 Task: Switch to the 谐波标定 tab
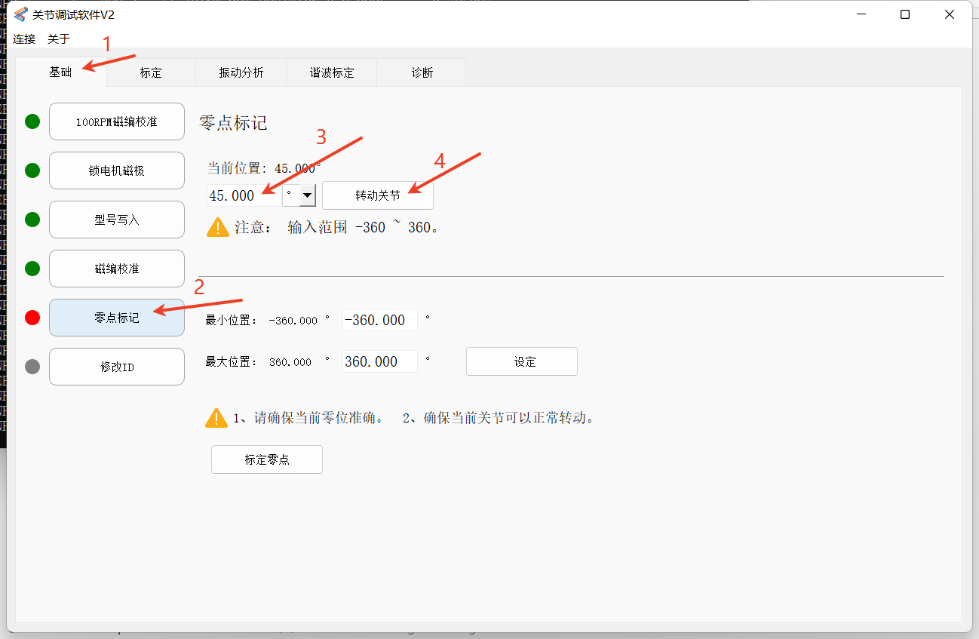[332, 73]
